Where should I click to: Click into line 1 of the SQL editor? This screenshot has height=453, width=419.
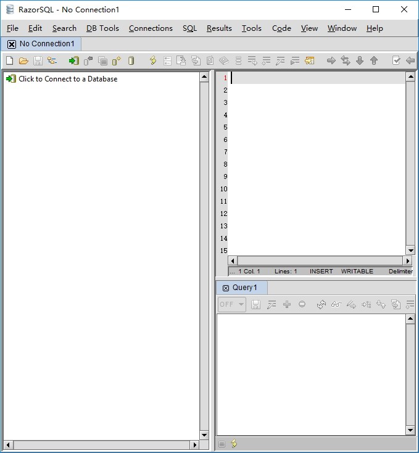coord(318,78)
